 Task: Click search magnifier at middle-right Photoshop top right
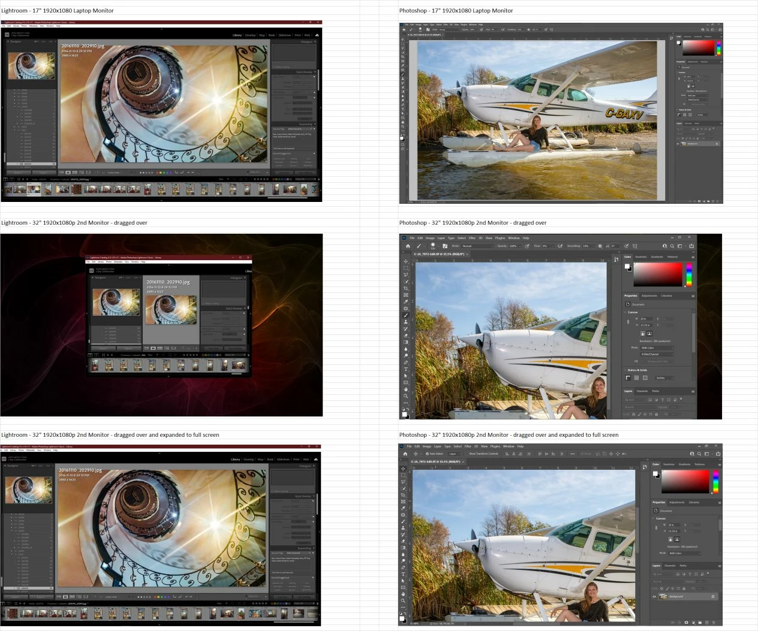pyautogui.click(x=672, y=246)
